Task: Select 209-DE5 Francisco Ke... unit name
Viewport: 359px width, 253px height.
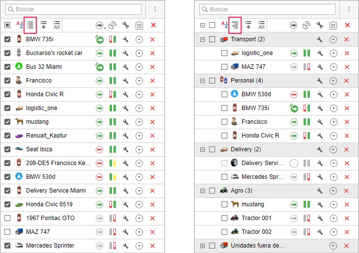Action: coord(58,163)
